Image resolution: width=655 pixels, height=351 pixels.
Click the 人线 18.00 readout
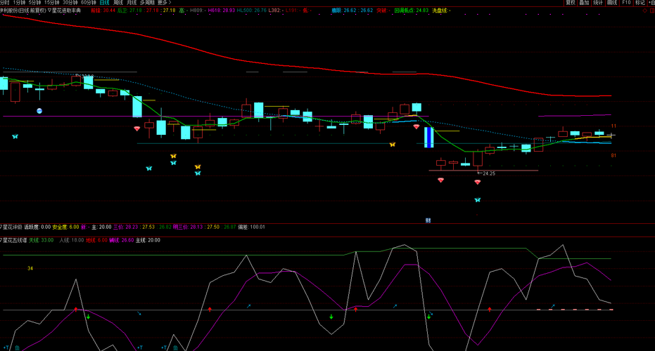coord(72,241)
